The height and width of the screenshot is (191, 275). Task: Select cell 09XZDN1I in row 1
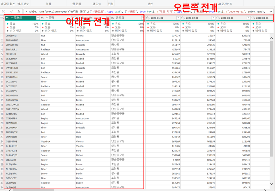tap(23, 36)
